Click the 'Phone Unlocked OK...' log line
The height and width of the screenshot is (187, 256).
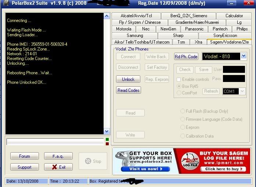[26, 82]
